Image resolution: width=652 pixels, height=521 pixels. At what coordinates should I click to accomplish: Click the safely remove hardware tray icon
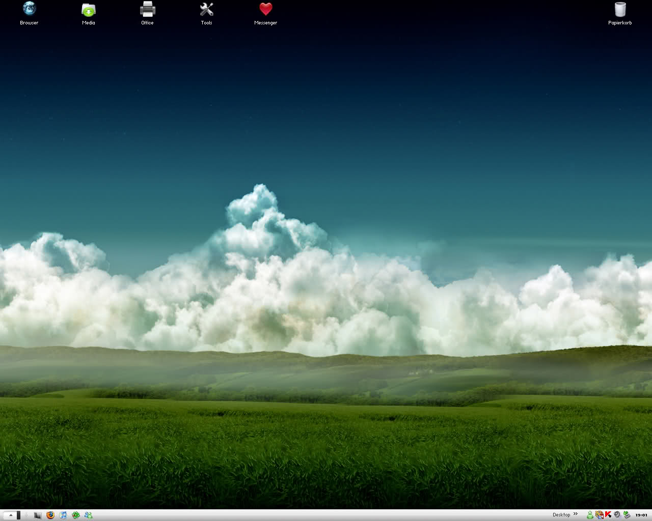(x=627, y=515)
